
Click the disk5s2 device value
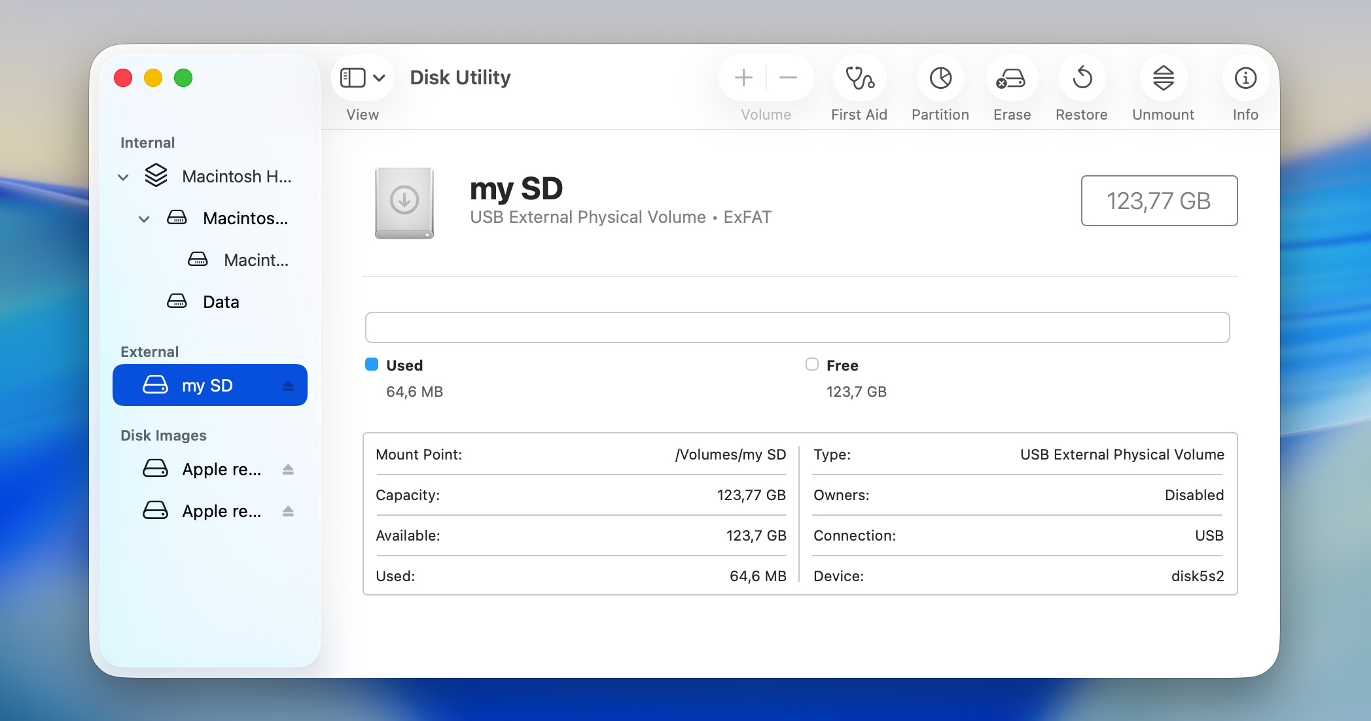(x=1198, y=576)
